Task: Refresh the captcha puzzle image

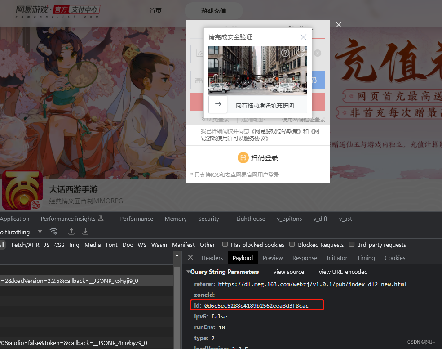Action: 301,53
